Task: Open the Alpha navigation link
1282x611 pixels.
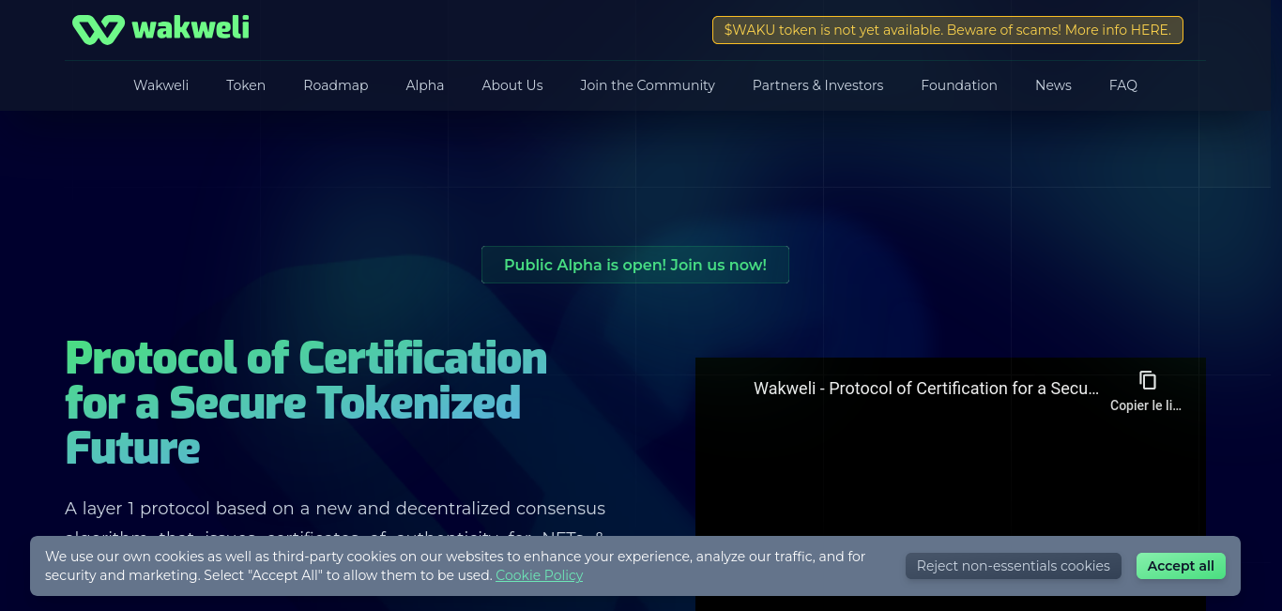Action: tap(425, 85)
